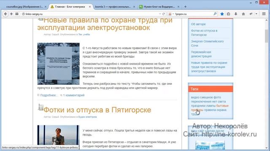Select the видео tag
The width and height of the screenshot is (270, 151).
[195, 97]
